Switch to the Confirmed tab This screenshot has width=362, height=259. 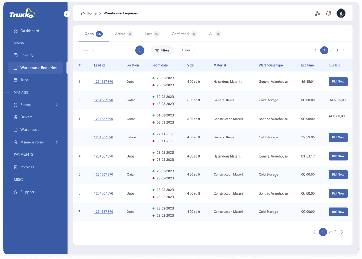coord(184,34)
